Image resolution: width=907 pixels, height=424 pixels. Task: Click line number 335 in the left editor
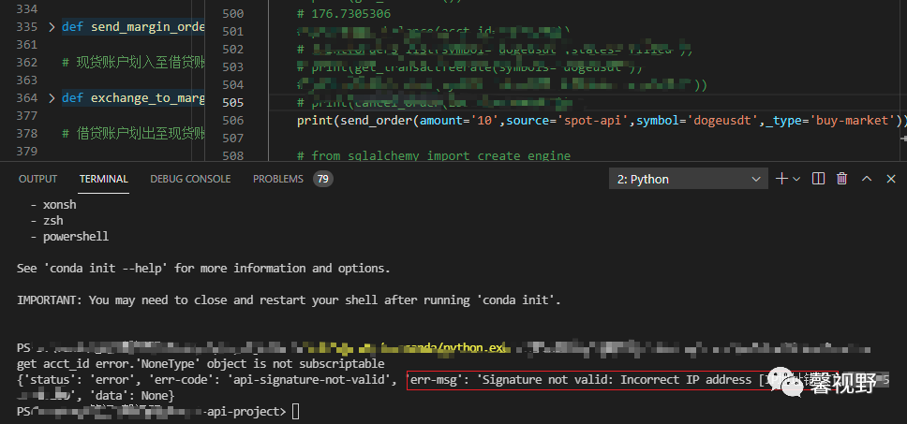pyautogui.click(x=27, y=26)
